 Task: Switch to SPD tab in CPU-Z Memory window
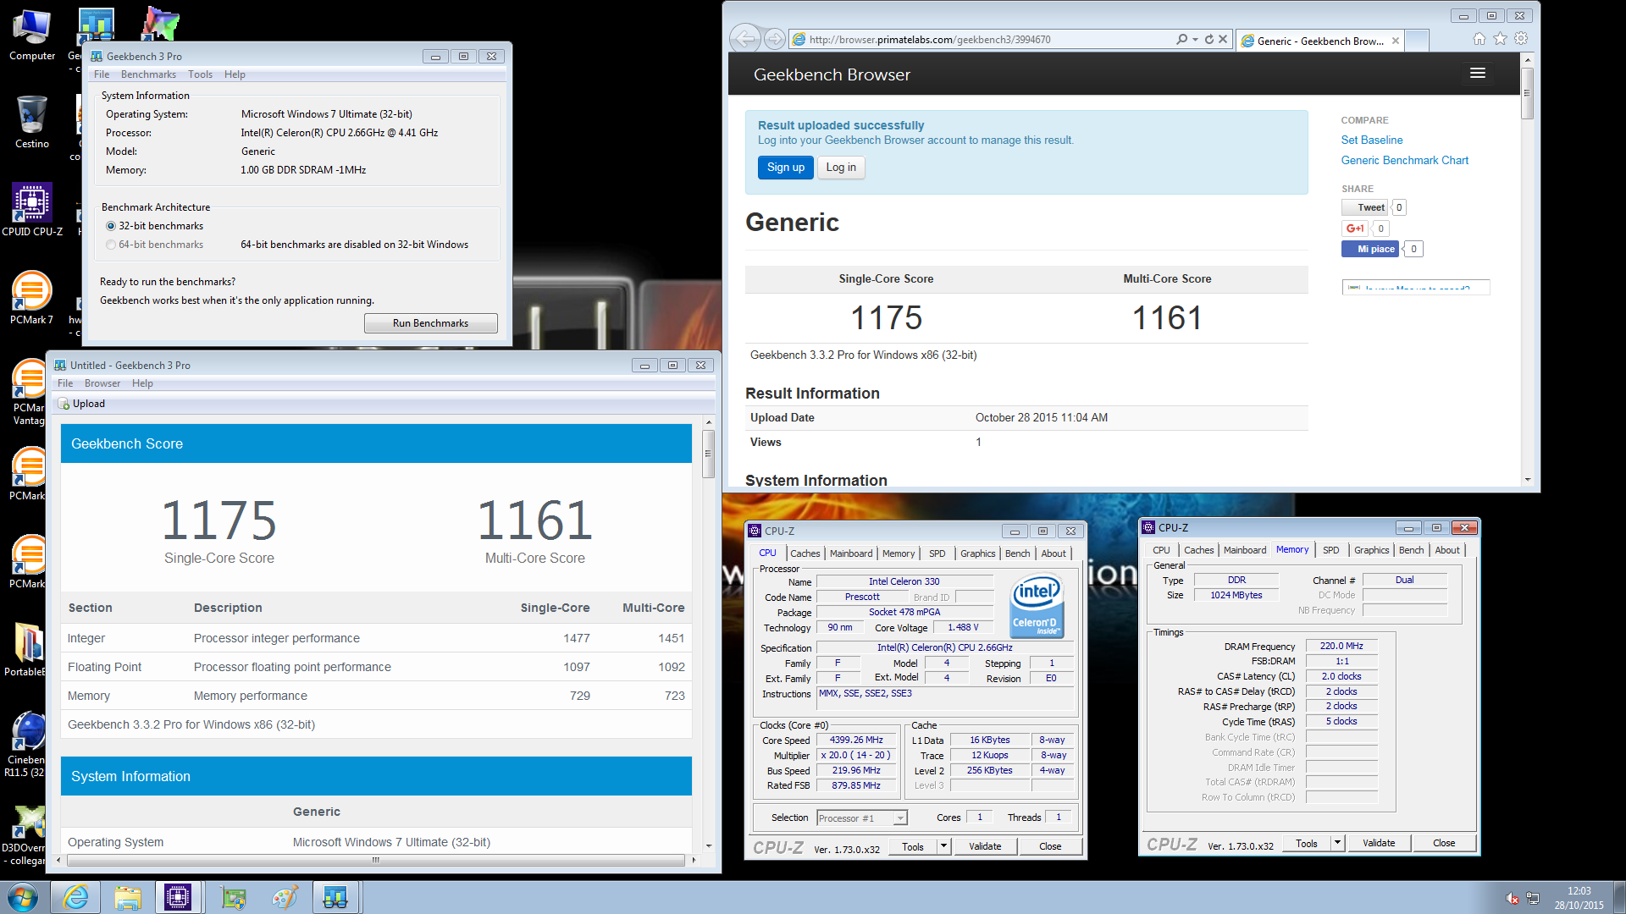[1331, 550]
